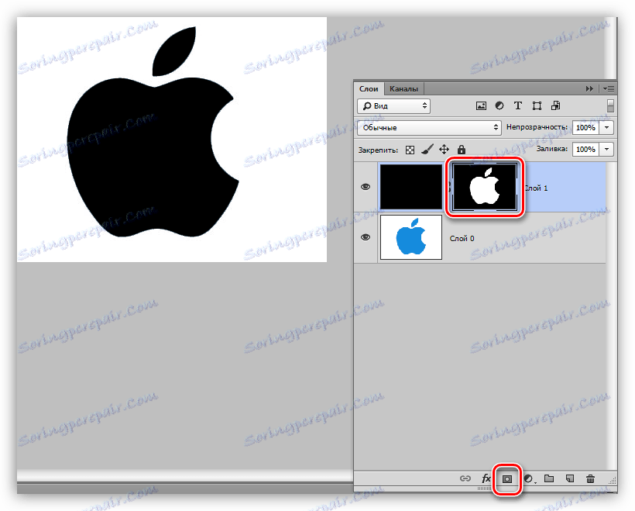Add a layer mask button

[507, 479]
